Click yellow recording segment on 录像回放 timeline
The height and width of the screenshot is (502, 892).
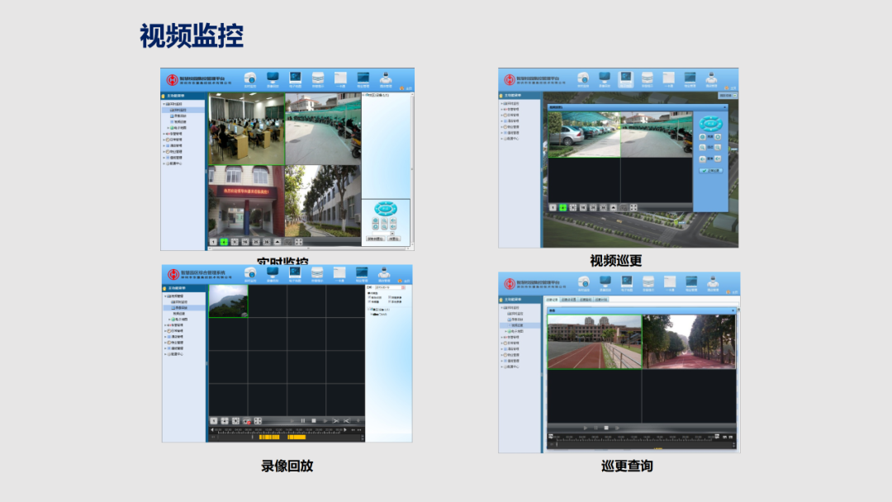point(269,438)
